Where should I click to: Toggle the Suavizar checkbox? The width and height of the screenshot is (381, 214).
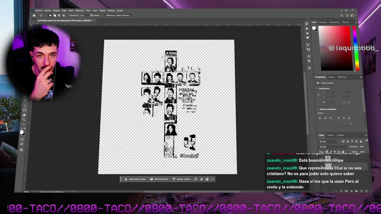click(91, 15)
